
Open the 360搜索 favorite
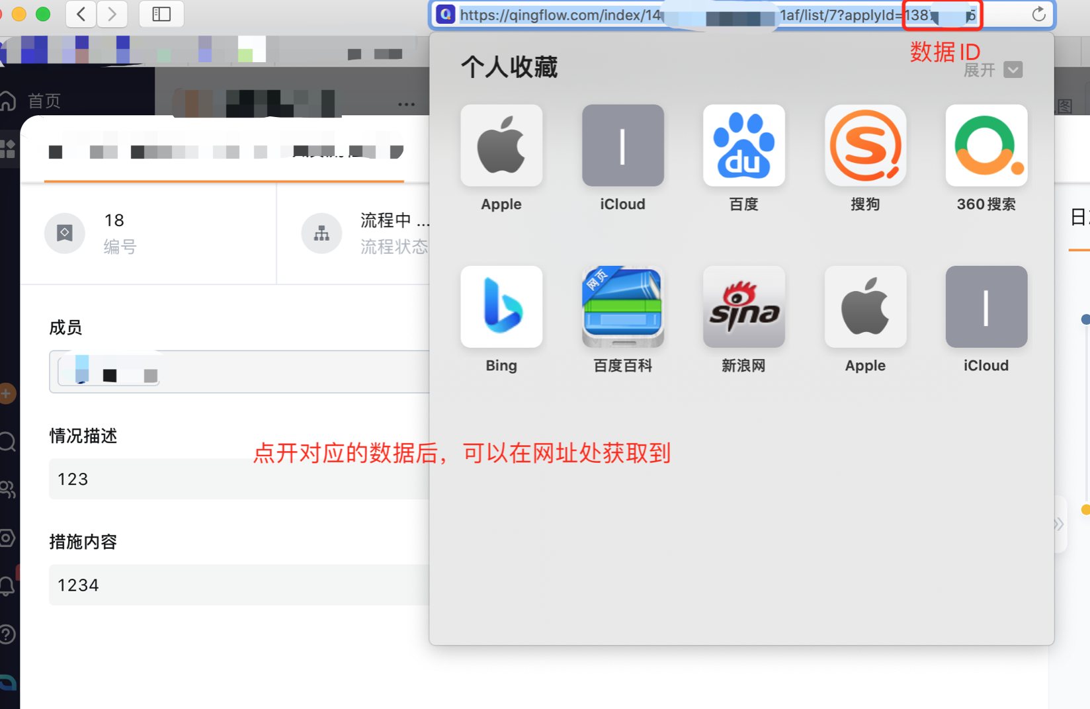(986, 146)
